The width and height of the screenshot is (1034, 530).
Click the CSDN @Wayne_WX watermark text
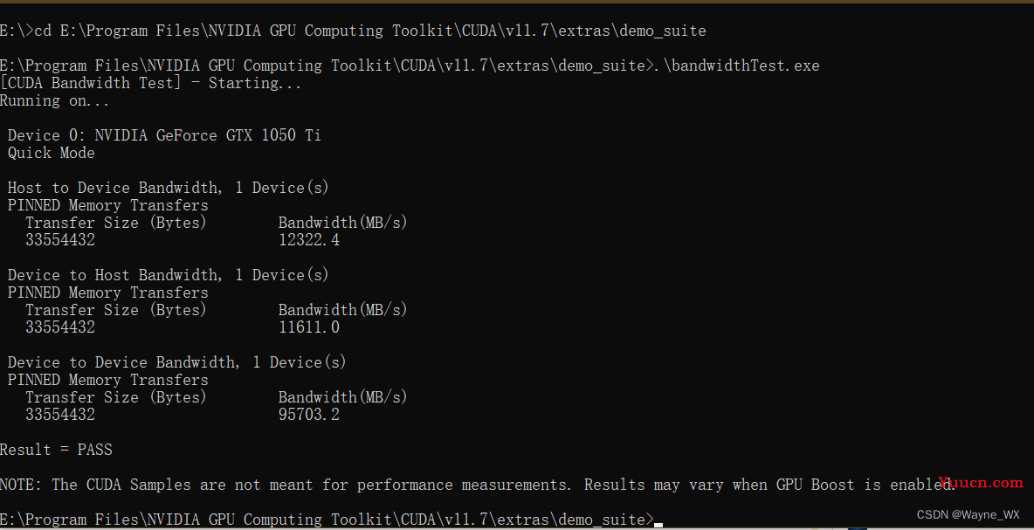968,515
